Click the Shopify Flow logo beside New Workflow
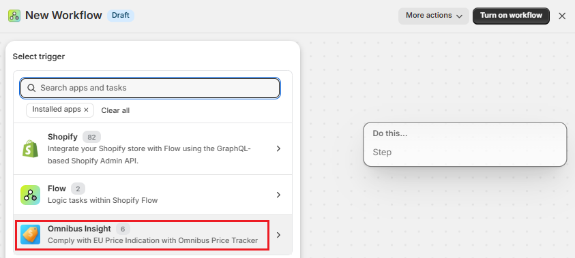The width and height of the screenshot is (575, 258). (x=14, y=16)
